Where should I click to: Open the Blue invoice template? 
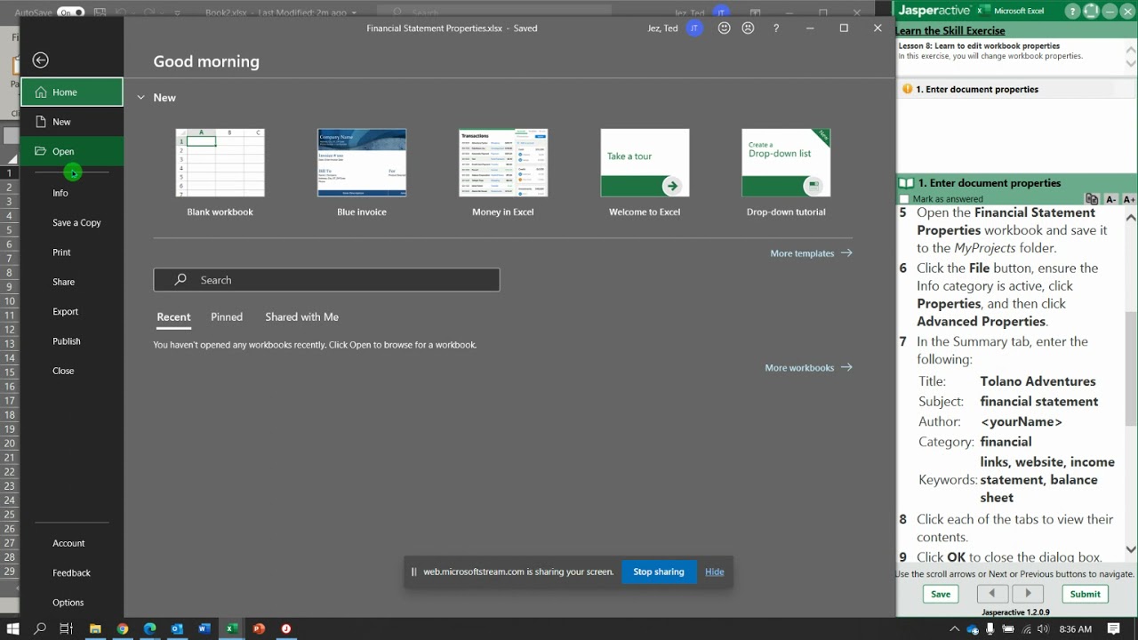(x=362, y=172)
